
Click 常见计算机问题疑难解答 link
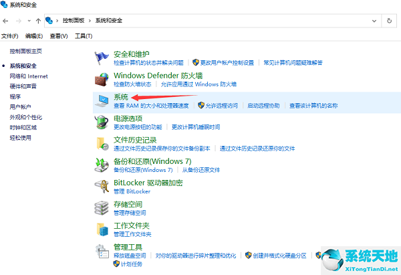pos(293,63)
